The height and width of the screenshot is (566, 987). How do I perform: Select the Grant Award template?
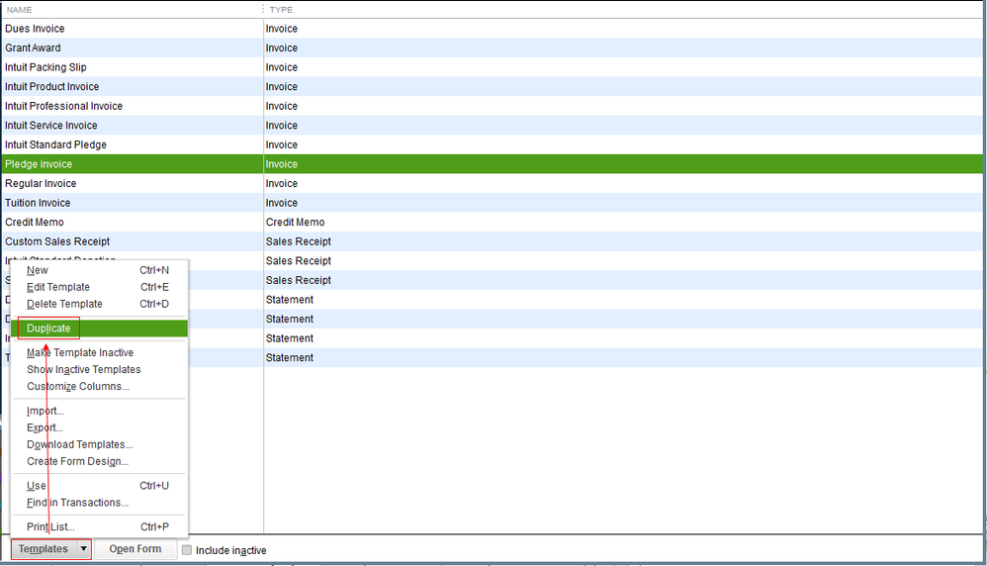coord(33,47)
